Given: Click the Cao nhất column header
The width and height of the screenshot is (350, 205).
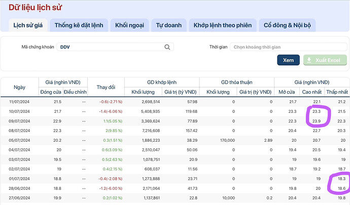Looking at the screenshot, I should click(311, 92).
